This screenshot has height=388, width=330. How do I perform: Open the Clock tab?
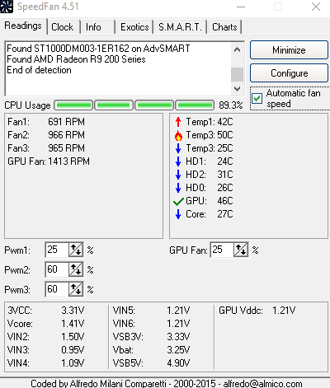click(x=63, y=27)
